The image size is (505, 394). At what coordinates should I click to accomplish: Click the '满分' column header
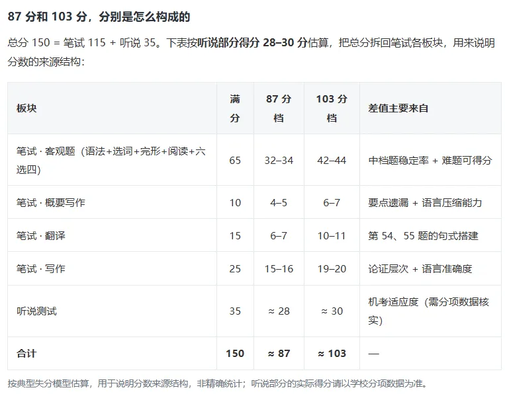tap(235, 108)
